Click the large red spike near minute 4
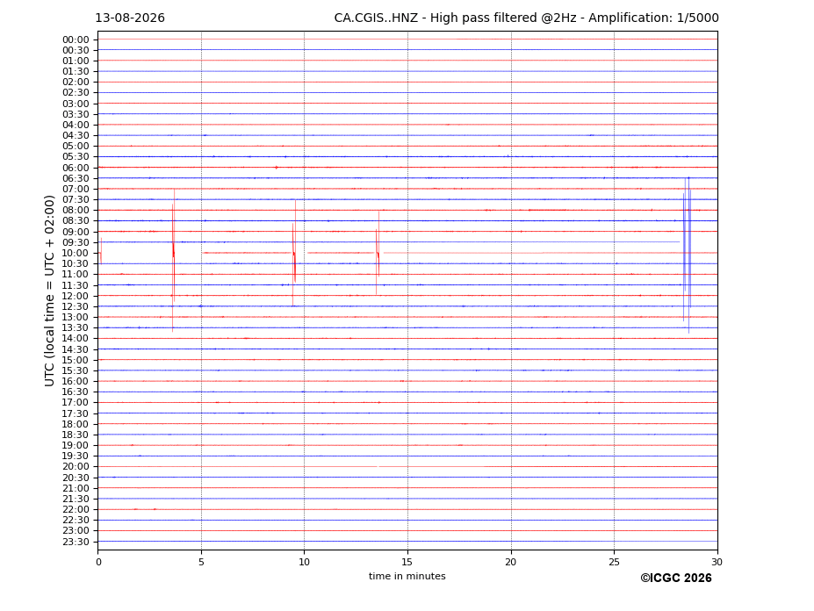Viewport: 814px width, 611px height. [x=173, y=260]
